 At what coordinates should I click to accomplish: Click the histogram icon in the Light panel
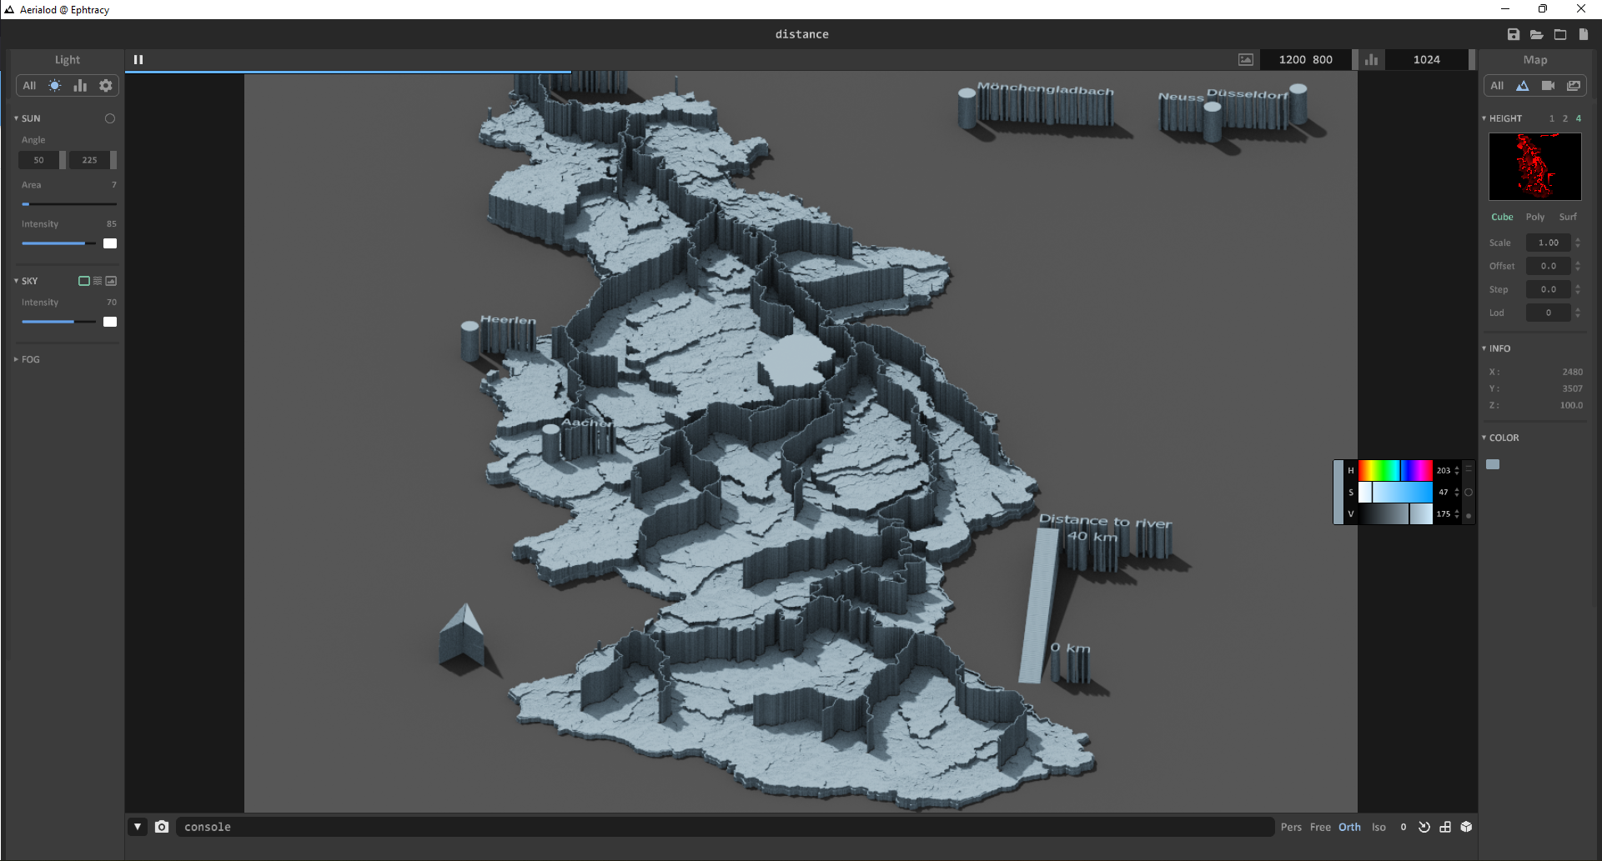(80, 85)
